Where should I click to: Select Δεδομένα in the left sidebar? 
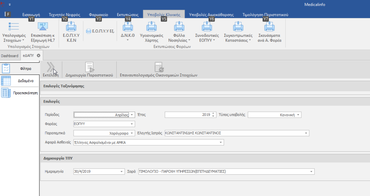pos(26,81)
